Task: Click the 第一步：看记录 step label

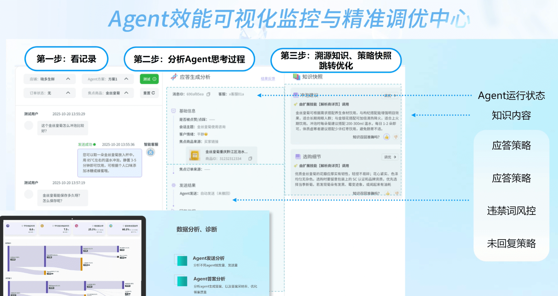Action: point(66,59)
